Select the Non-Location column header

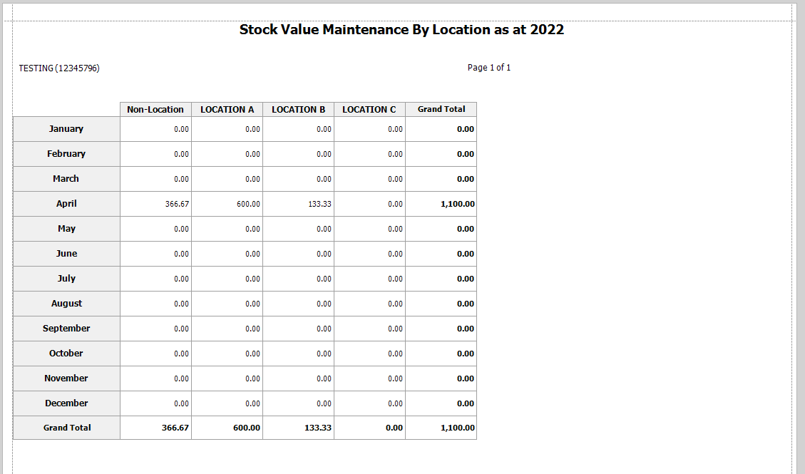[x=155, y=109]
